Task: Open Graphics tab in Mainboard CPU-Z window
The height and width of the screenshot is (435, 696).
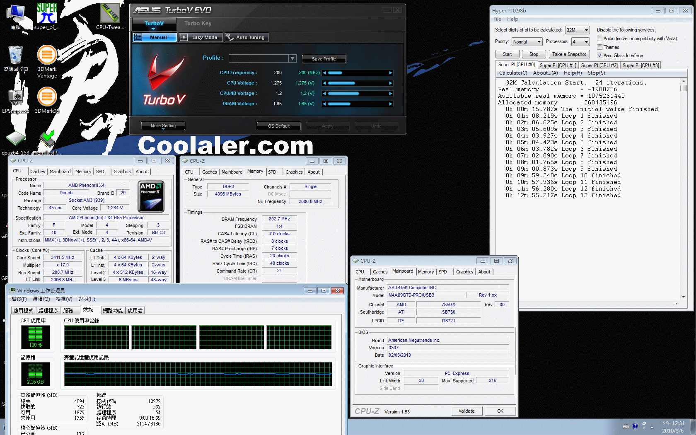Action: [x=464, y=272]
